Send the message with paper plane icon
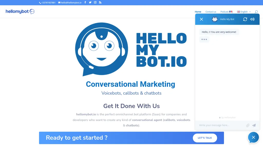Image resolution: width=263 pixels, height=147 pixels. coord(254,125)
